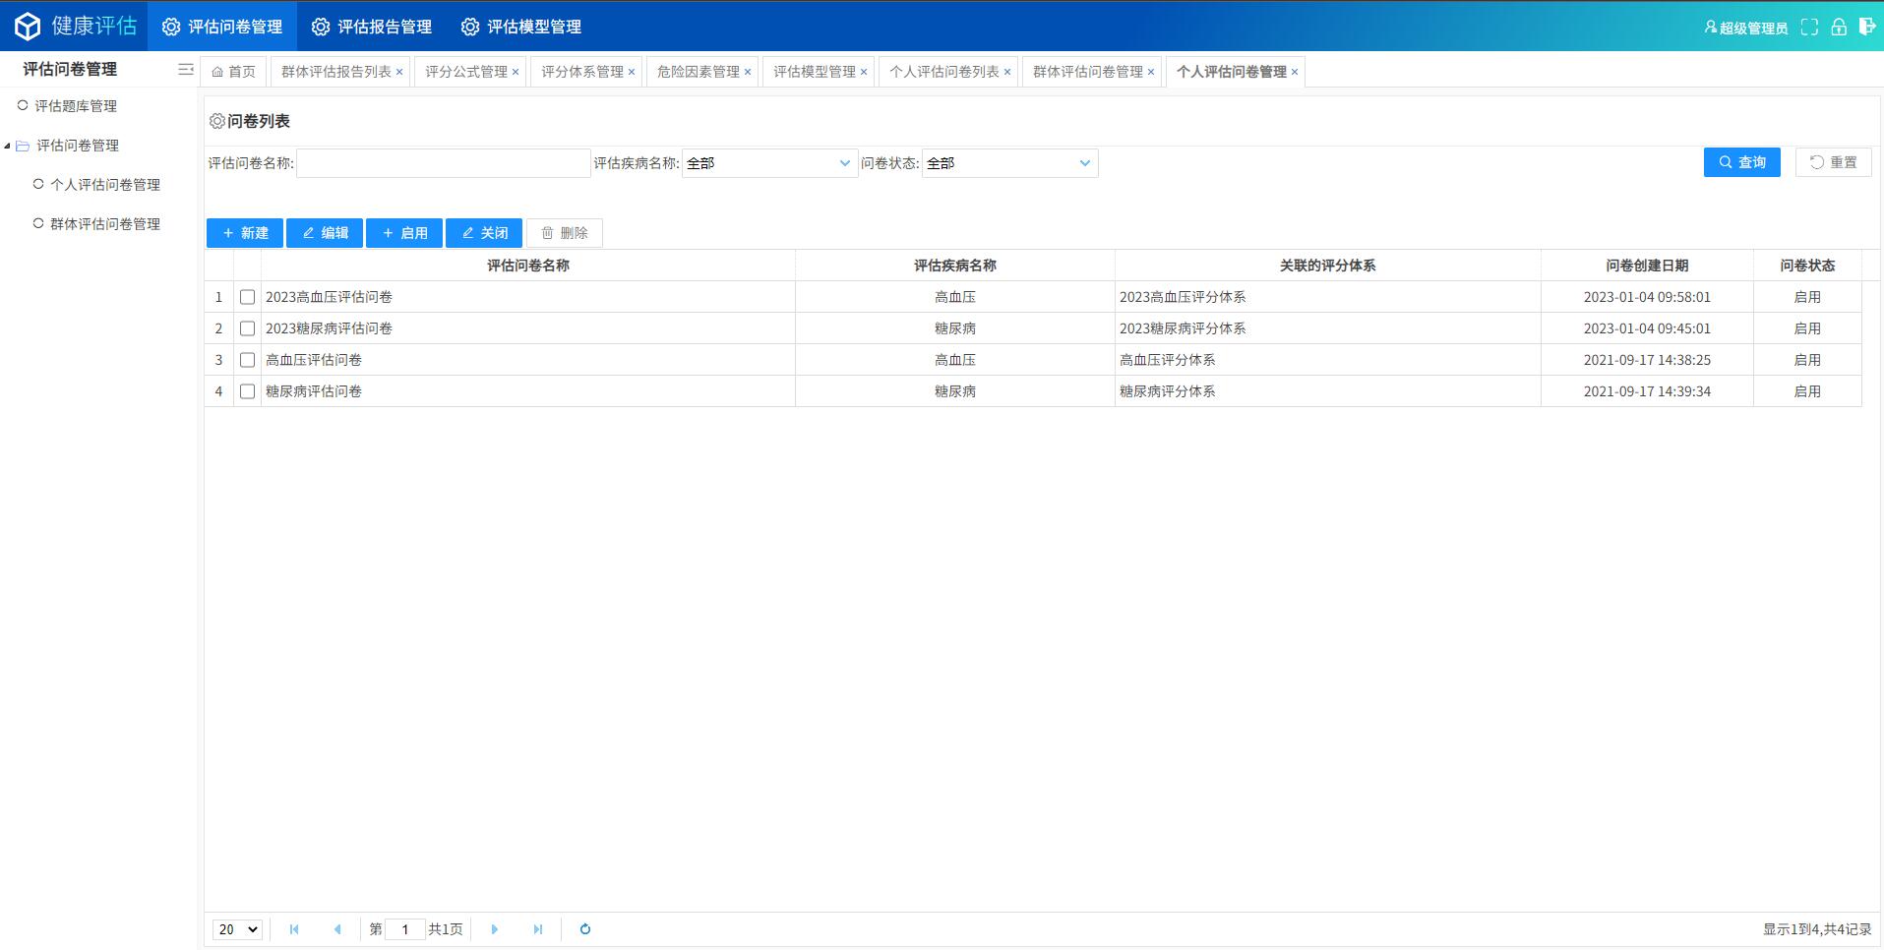The width and height of the screenshot is (1884, 950).
Task: Go to previous page arrow in pager
Action: (x=337, y=929)
